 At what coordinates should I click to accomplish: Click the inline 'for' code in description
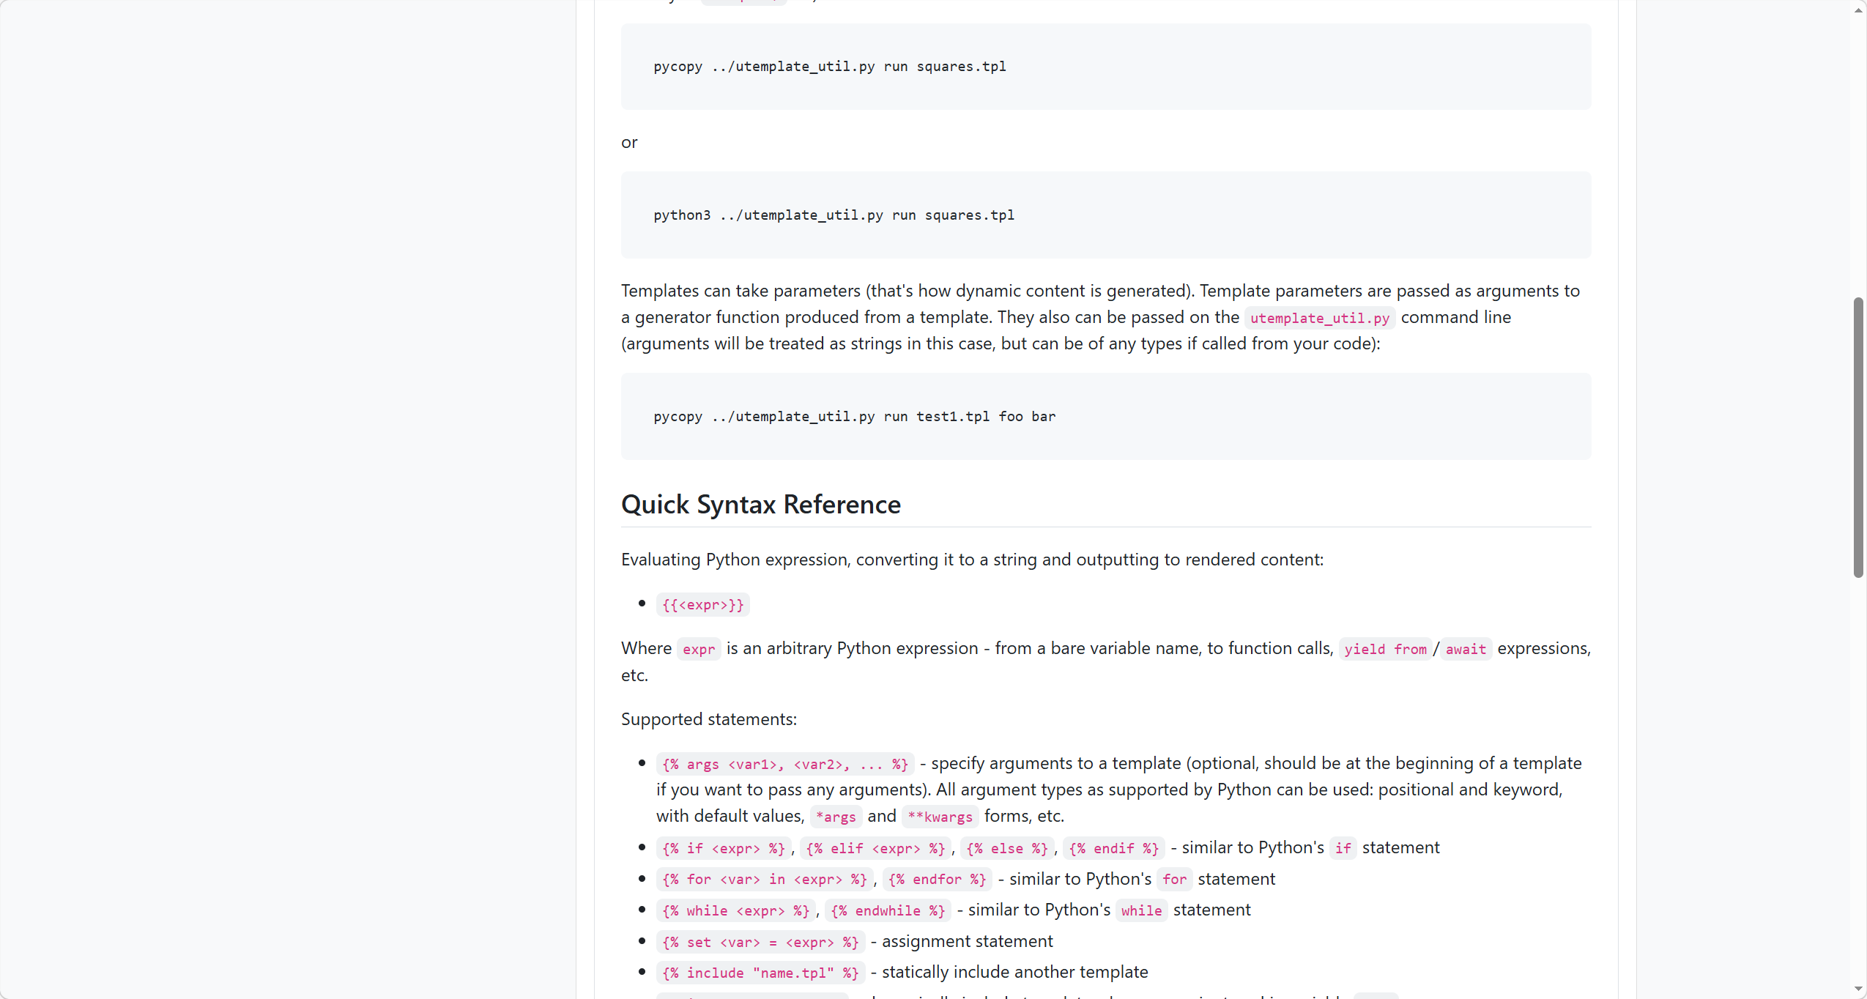tap(1174, 880)
